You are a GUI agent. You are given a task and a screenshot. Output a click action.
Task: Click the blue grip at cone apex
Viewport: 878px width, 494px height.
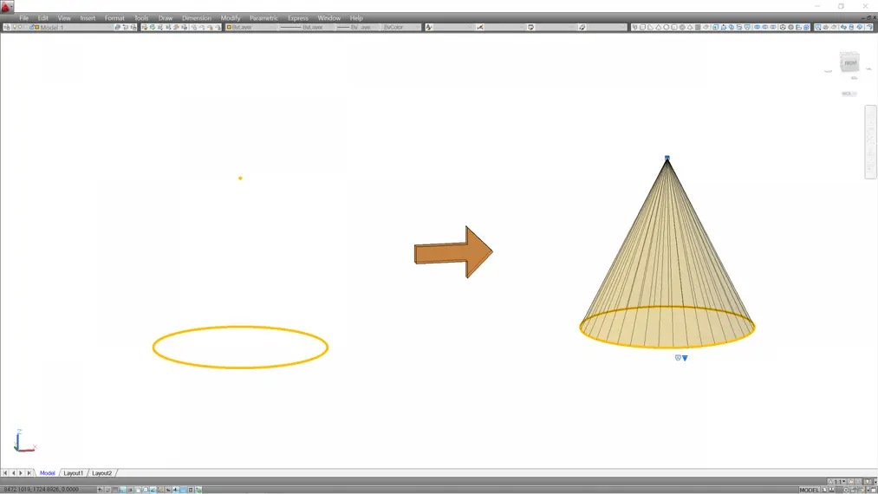(x=667, y=158)
